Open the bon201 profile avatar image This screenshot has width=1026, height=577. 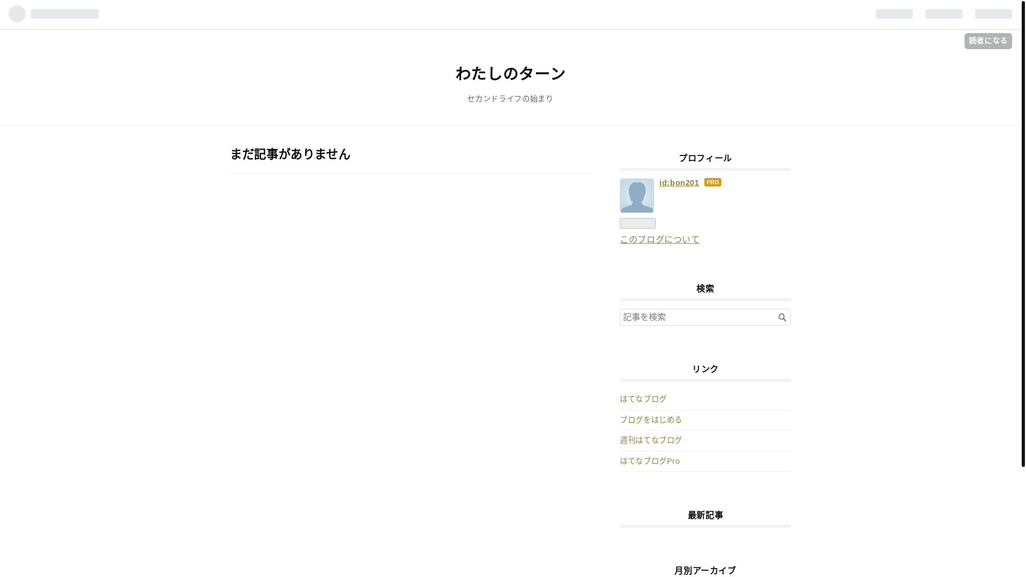tap(637, 196)
